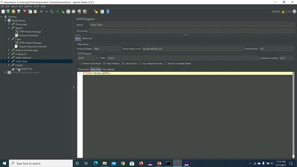Toggle Use multipart/form-data checkbox
The height and width of the screenshot is (167, 297).
click(140, 64)
